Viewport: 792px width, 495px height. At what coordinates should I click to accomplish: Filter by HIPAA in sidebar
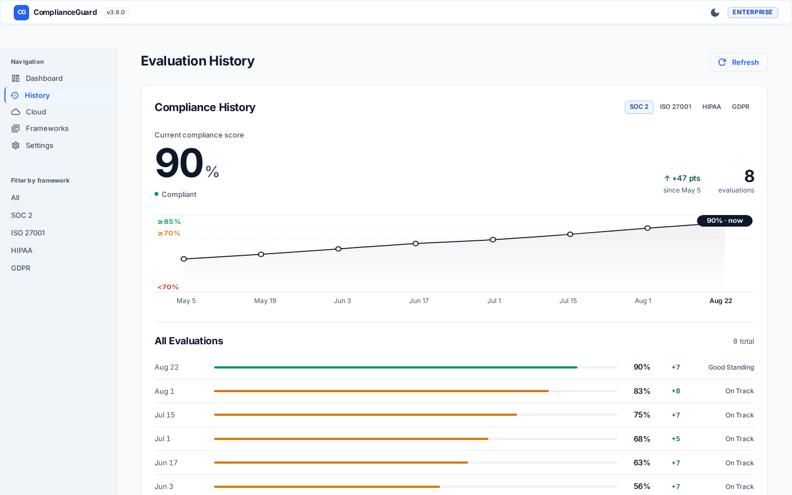tap(58, 250)
